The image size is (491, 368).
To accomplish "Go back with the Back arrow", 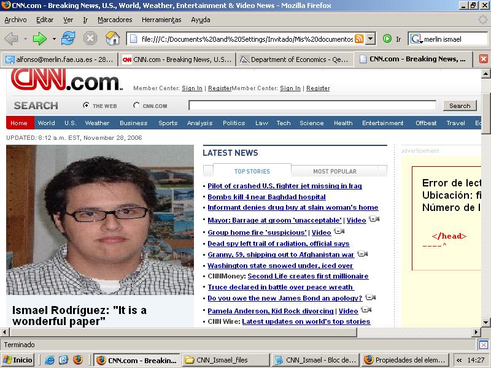I will pos(11,39).
